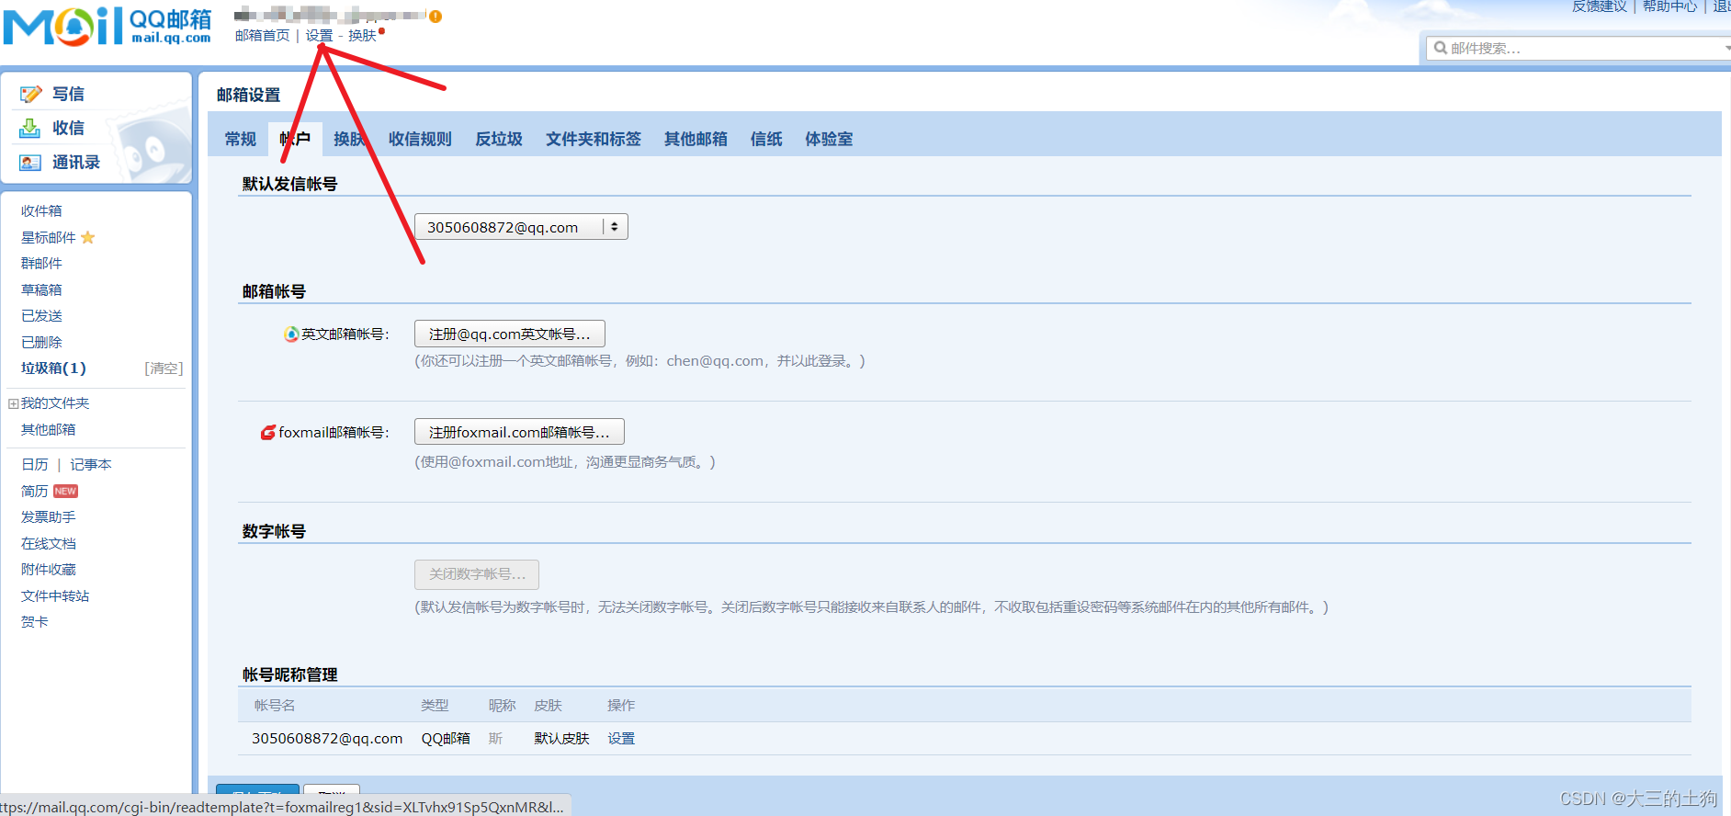Viewport: 1731px width, 816px height.
Task: Click the orange warning icon near the account name
Action: tap(436, 17)
